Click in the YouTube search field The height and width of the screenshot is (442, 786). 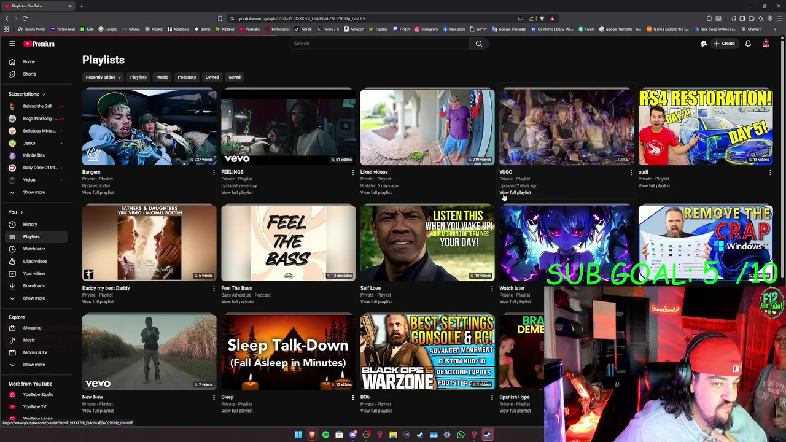pos(379,44)
